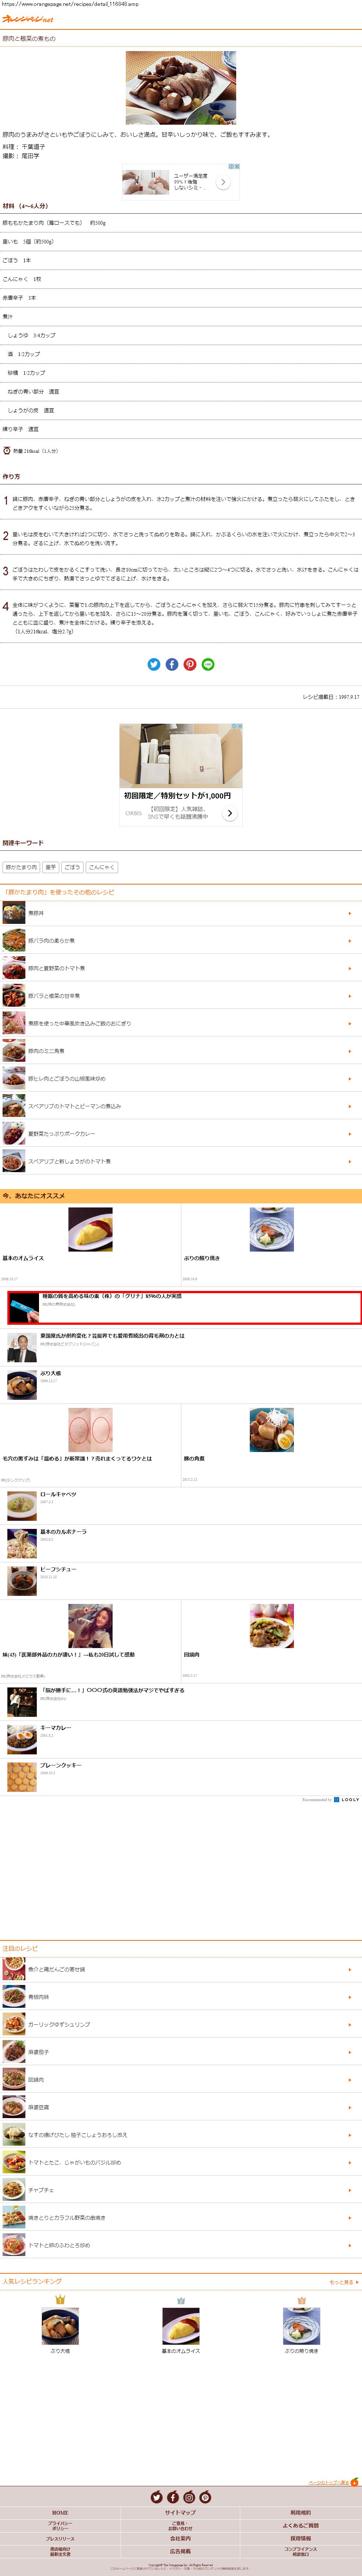The image size is (362, 2576).
Task: Share recipe via Pinterest icon
Action: point(190,664)
